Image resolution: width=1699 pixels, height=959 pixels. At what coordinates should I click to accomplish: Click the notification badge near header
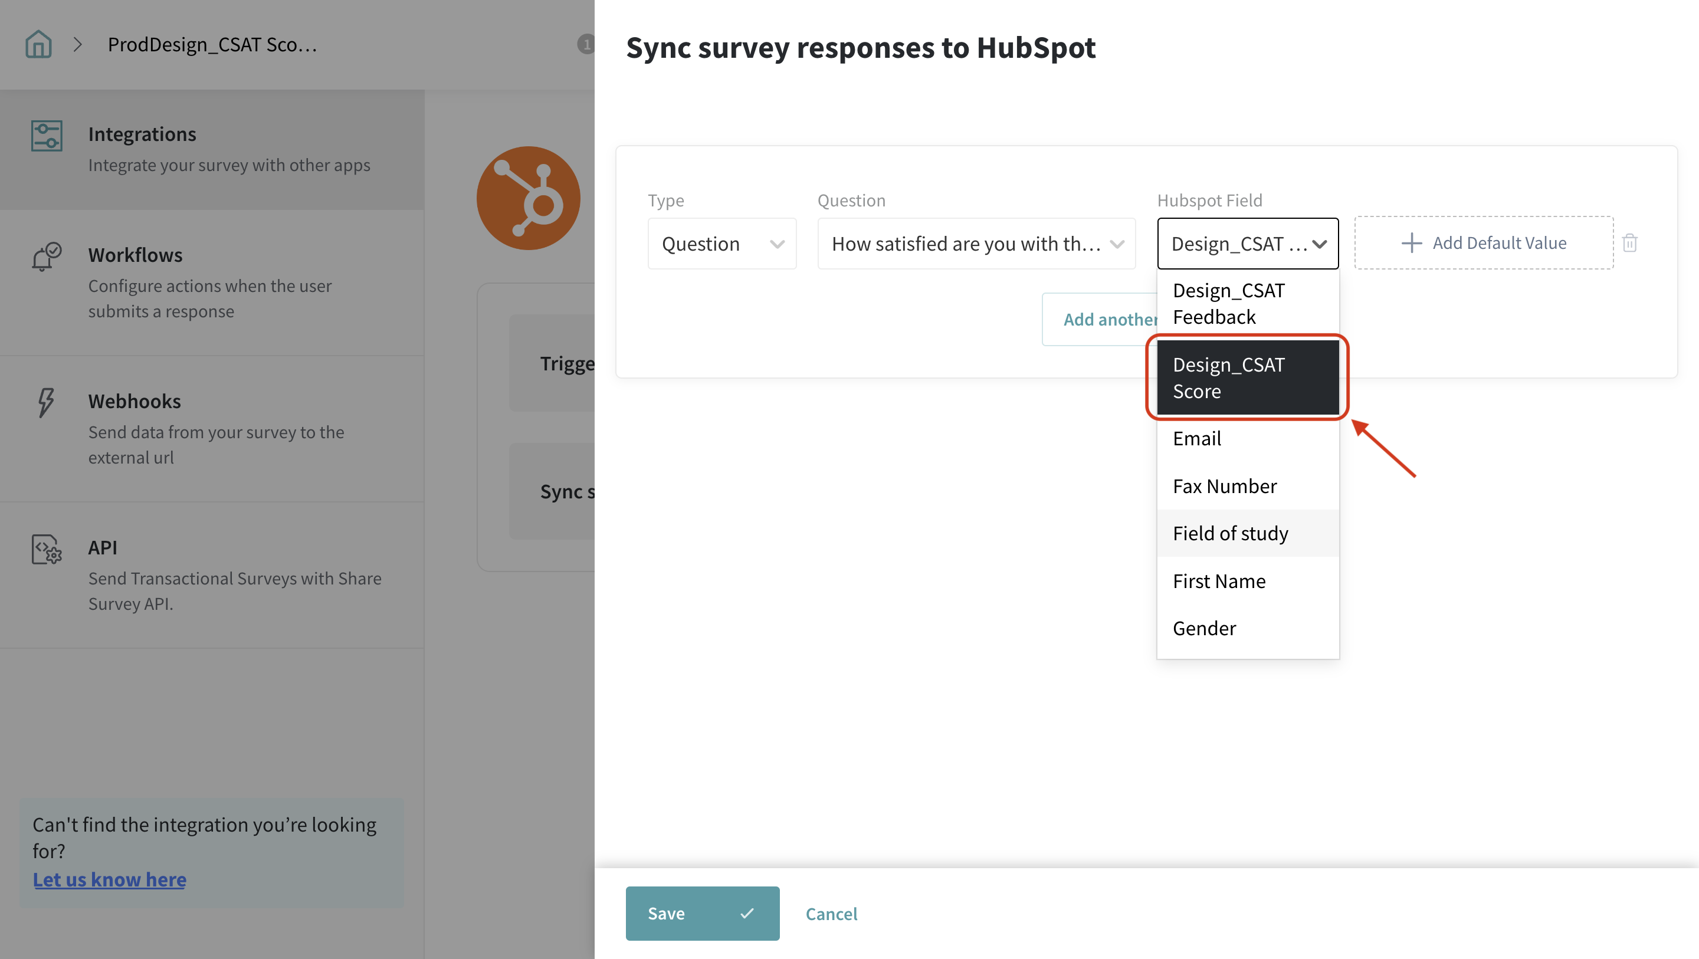pos(586,44)
